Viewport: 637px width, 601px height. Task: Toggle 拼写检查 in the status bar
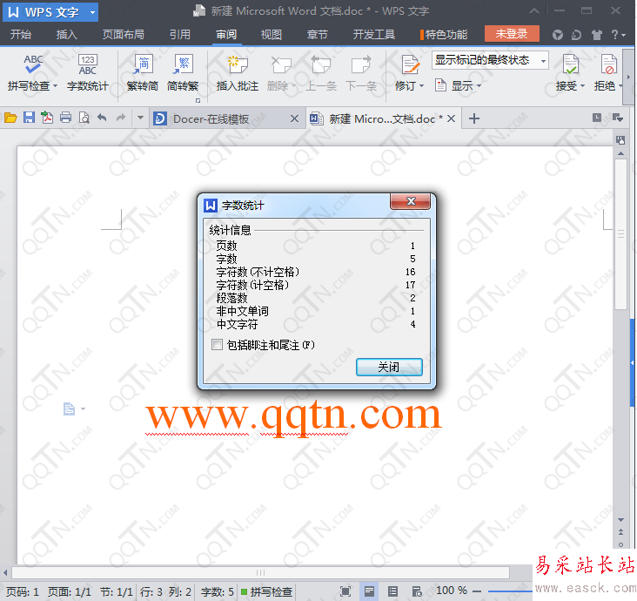267,591
